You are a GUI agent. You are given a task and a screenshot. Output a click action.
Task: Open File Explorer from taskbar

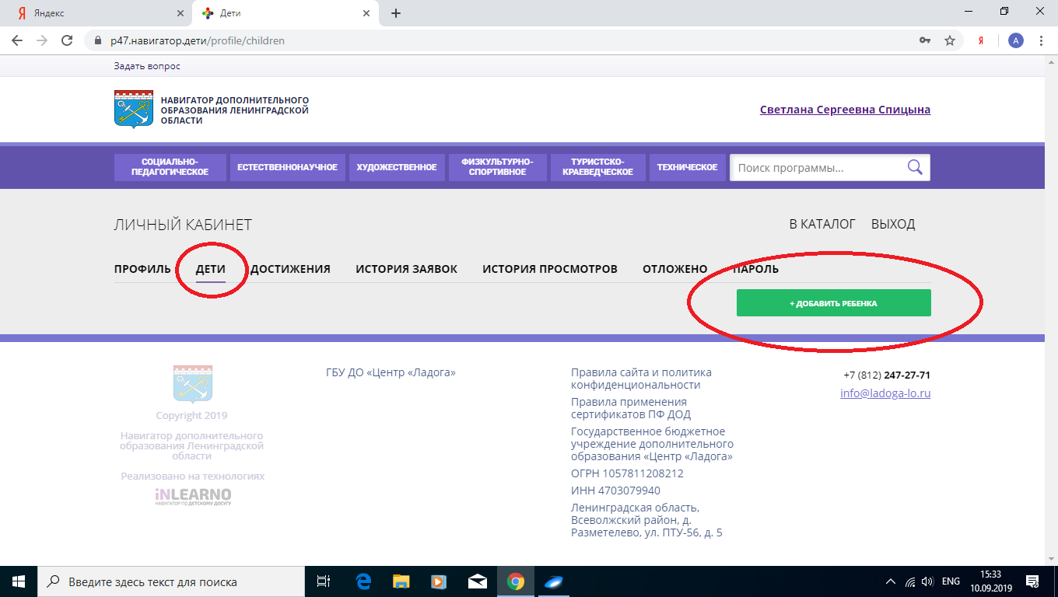pos(401,581)
